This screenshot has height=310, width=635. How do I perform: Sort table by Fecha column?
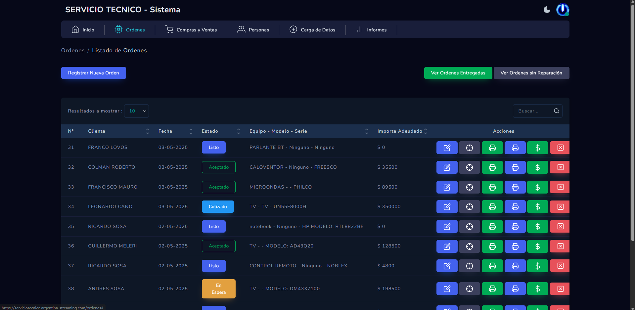point(191,131)
